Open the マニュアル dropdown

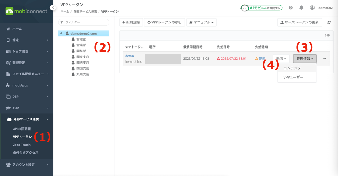tap(201, 22)
